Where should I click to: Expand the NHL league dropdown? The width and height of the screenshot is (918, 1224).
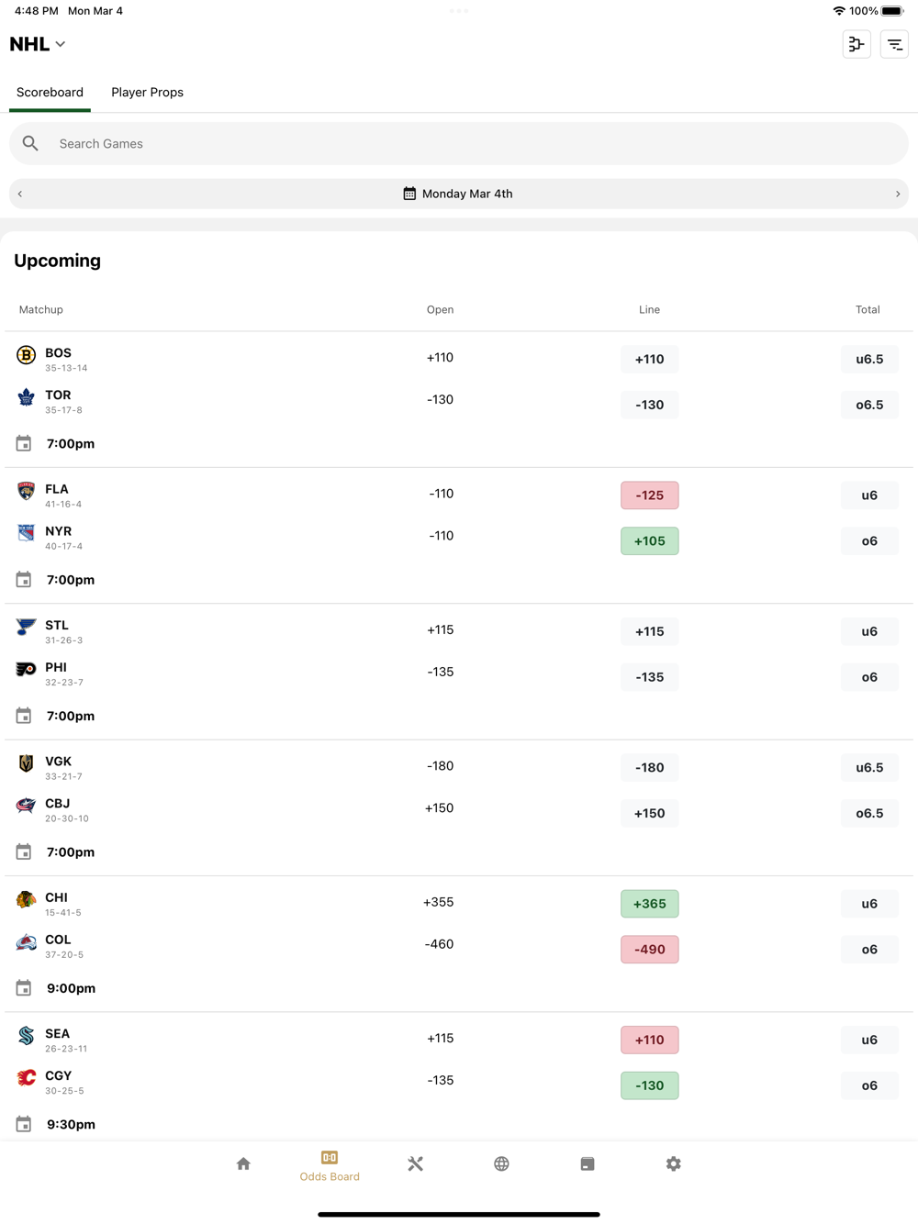pos(38,44)
